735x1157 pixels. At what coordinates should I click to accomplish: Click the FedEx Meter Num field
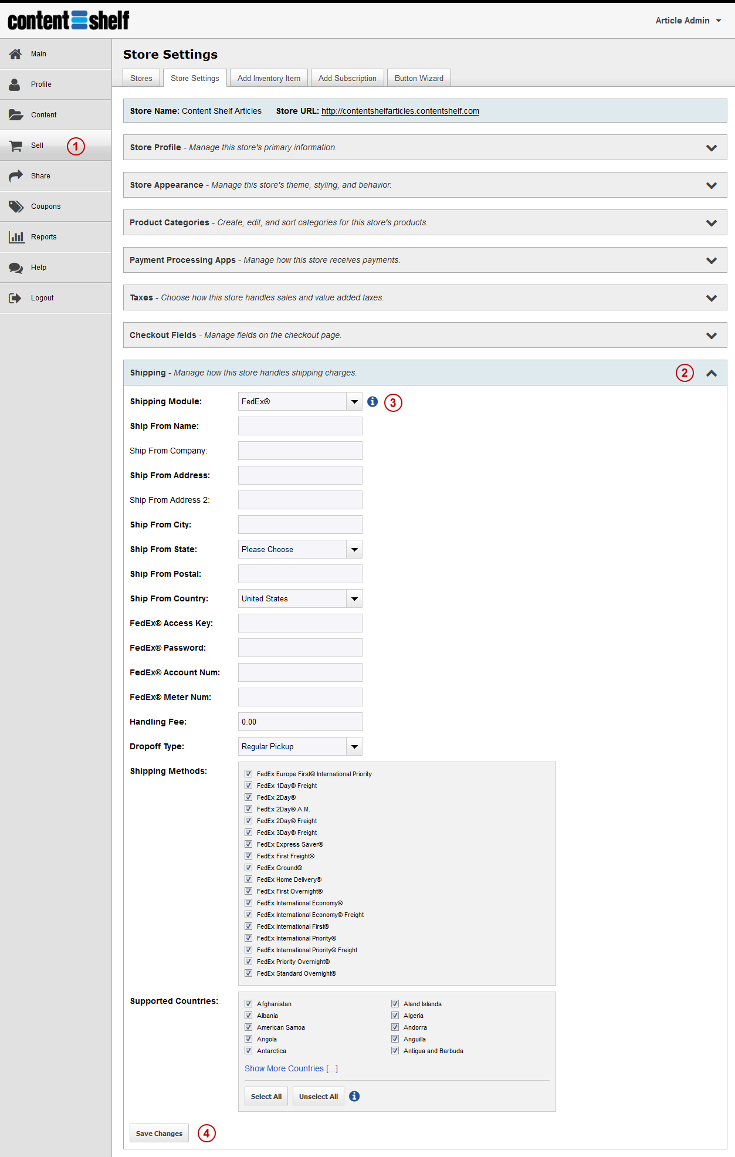click(300, 697)
